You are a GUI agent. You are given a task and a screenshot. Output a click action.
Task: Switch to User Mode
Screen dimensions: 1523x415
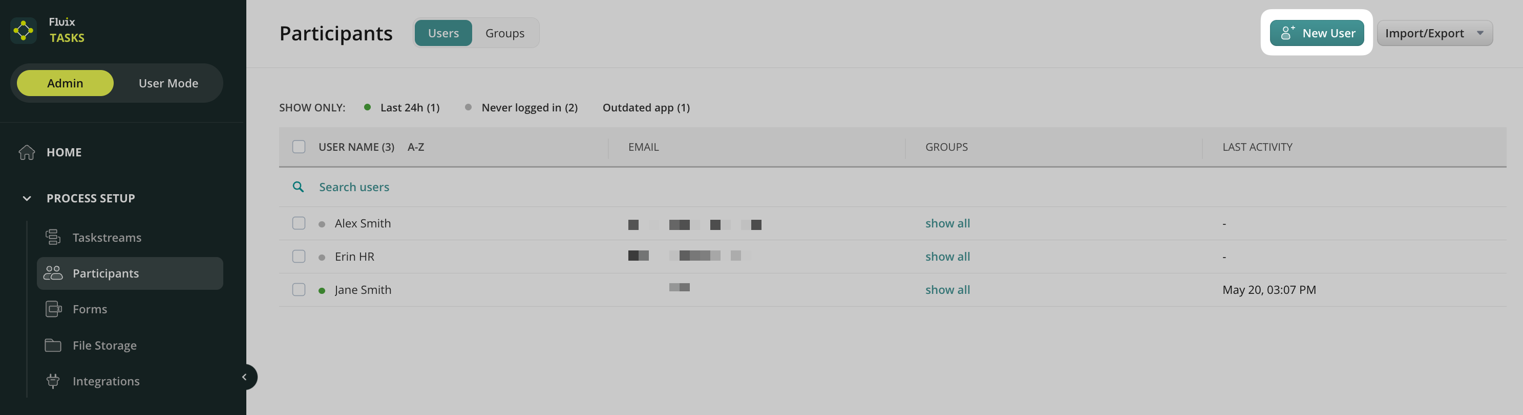click(168, 83)
